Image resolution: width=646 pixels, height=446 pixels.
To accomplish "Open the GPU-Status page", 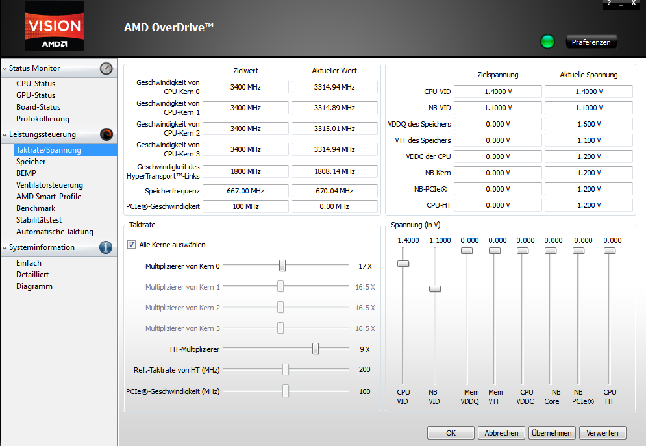I will pyautogui.click(x=36, y=95).
